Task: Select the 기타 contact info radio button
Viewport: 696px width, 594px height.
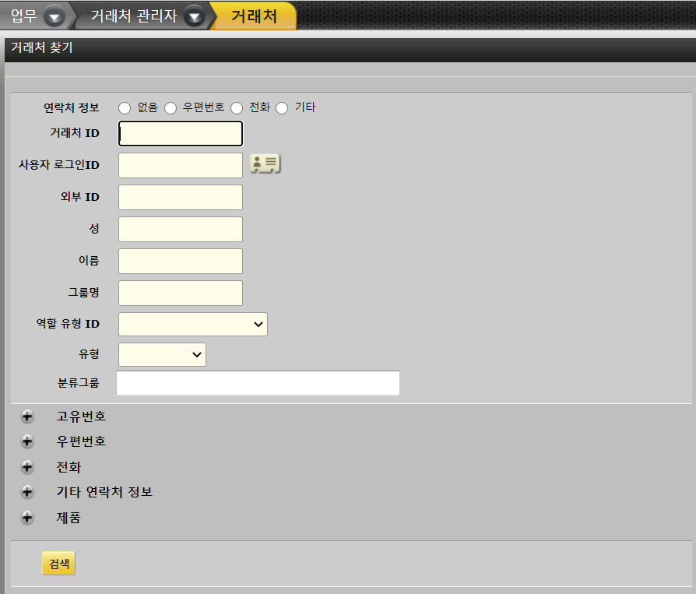Action: pyautogui.click(x=282, y=108)
